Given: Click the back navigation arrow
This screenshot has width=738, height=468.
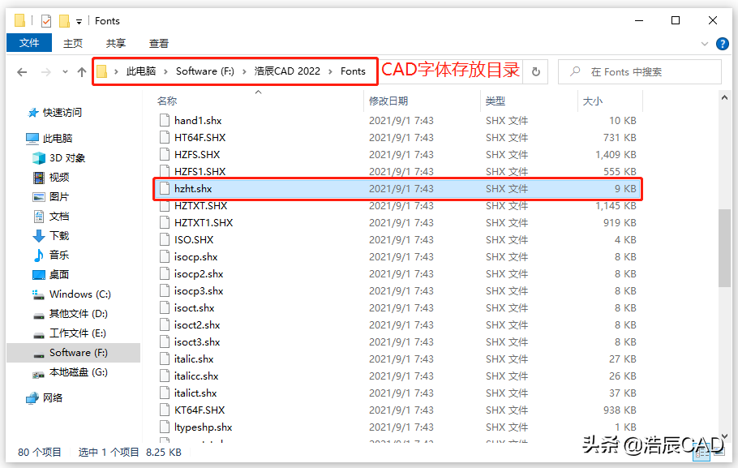Looking at the screenshot, I should [22, 71].
